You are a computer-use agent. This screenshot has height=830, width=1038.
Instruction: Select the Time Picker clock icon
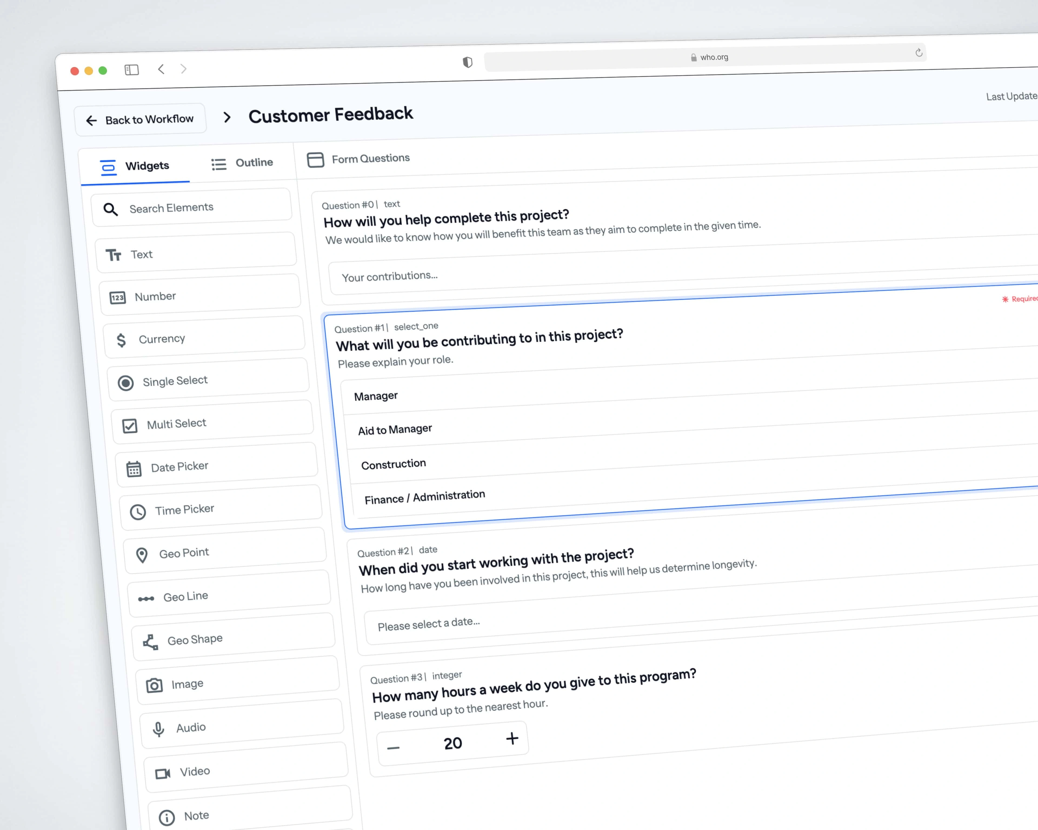138,512
